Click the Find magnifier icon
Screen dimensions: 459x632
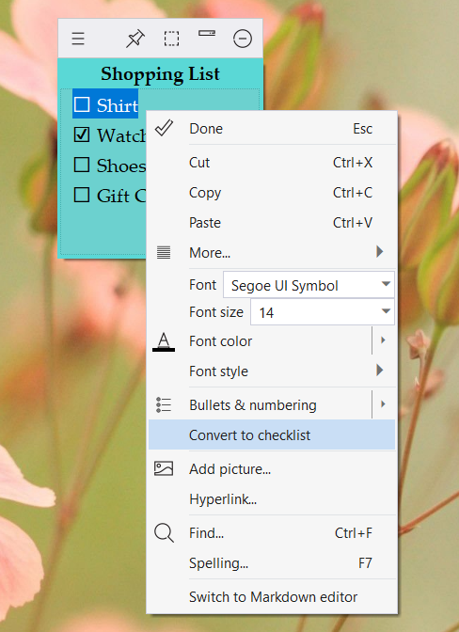point(164,533)
